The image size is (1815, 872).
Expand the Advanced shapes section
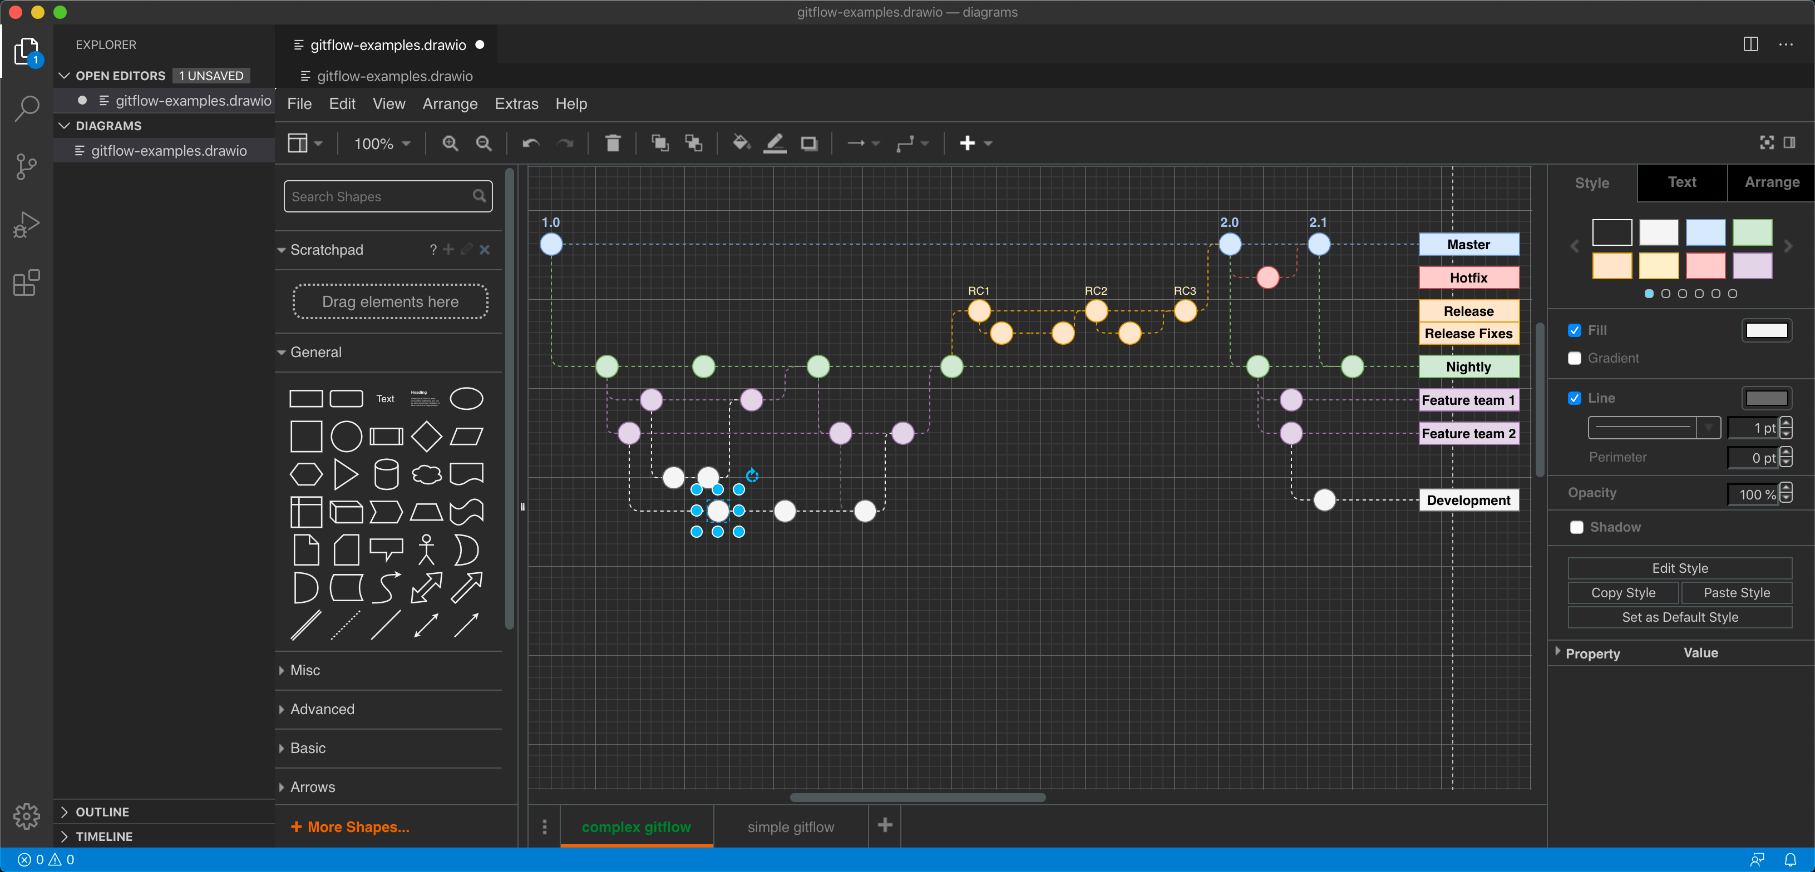[x=321, y=709]
